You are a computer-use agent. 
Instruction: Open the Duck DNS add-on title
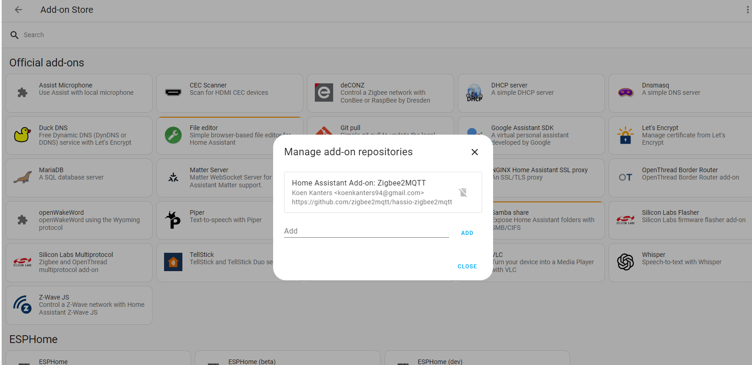[53, 128]
